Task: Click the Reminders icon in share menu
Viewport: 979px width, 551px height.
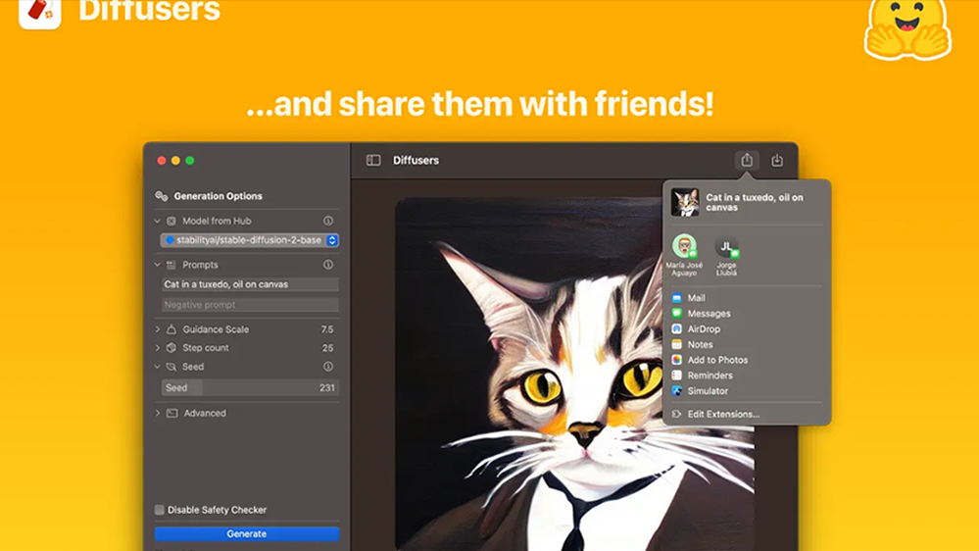Action: [x=677, y=376]
